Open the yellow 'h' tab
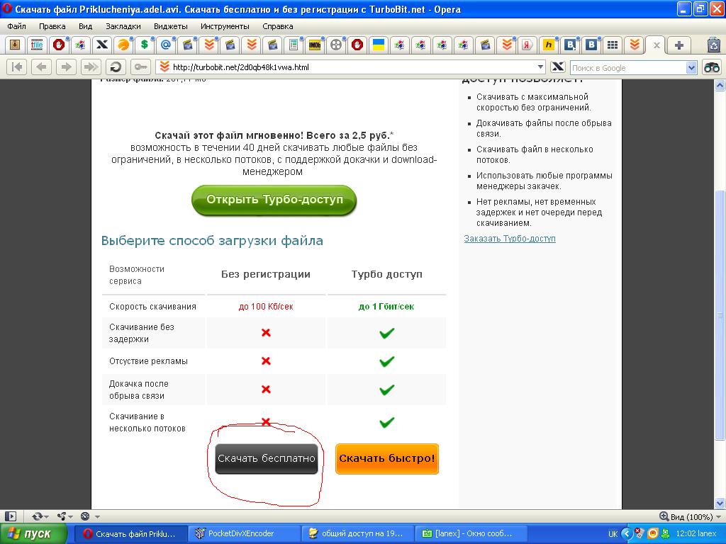 tap(548, 45)
